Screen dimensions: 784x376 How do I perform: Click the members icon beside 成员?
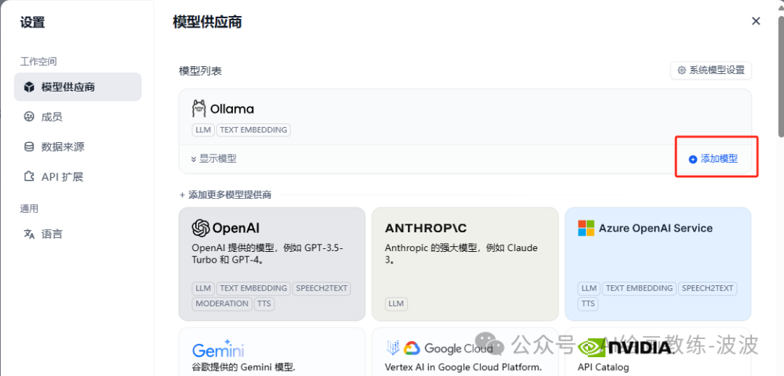click(29, 117)
